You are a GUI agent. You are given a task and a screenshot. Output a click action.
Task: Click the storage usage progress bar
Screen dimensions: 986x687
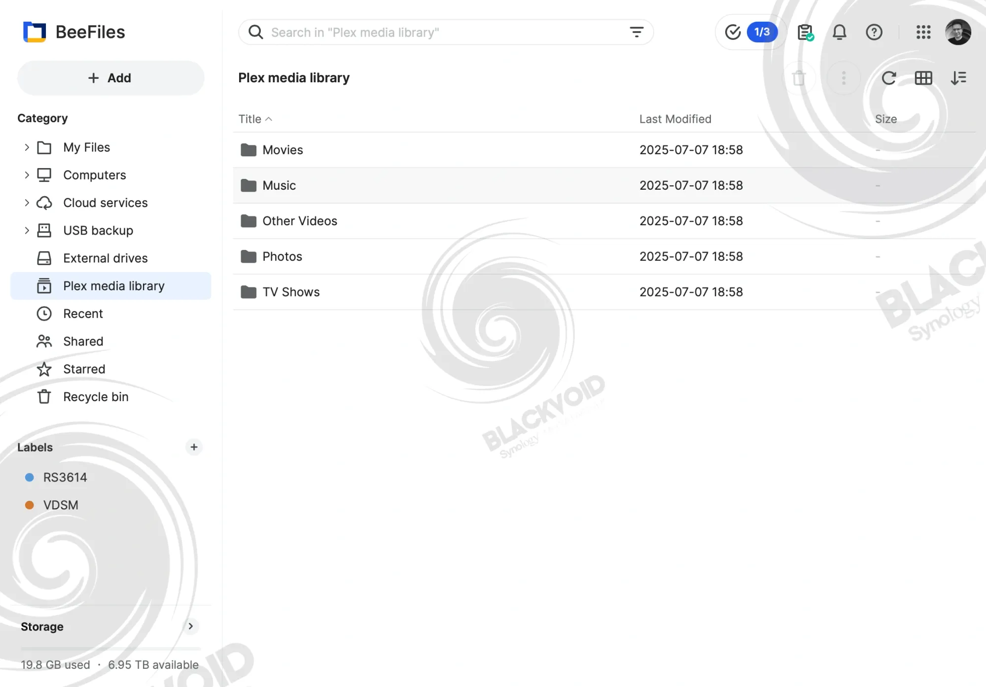click(x=111, y=649)
